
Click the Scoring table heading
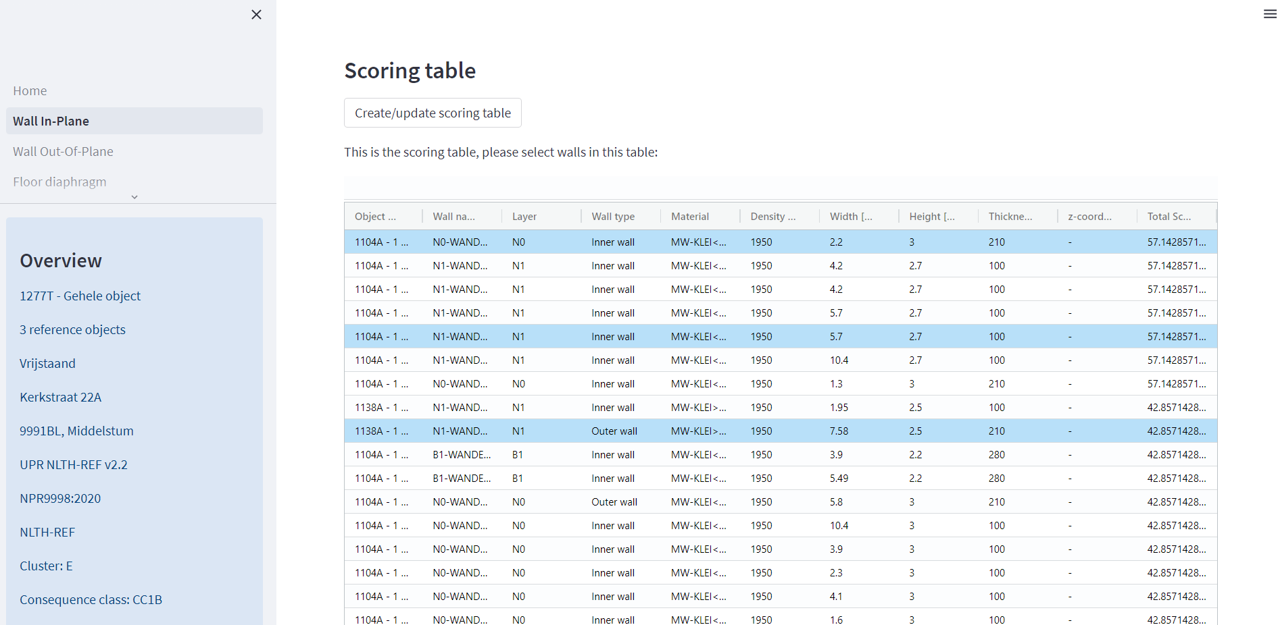[410, 70]
